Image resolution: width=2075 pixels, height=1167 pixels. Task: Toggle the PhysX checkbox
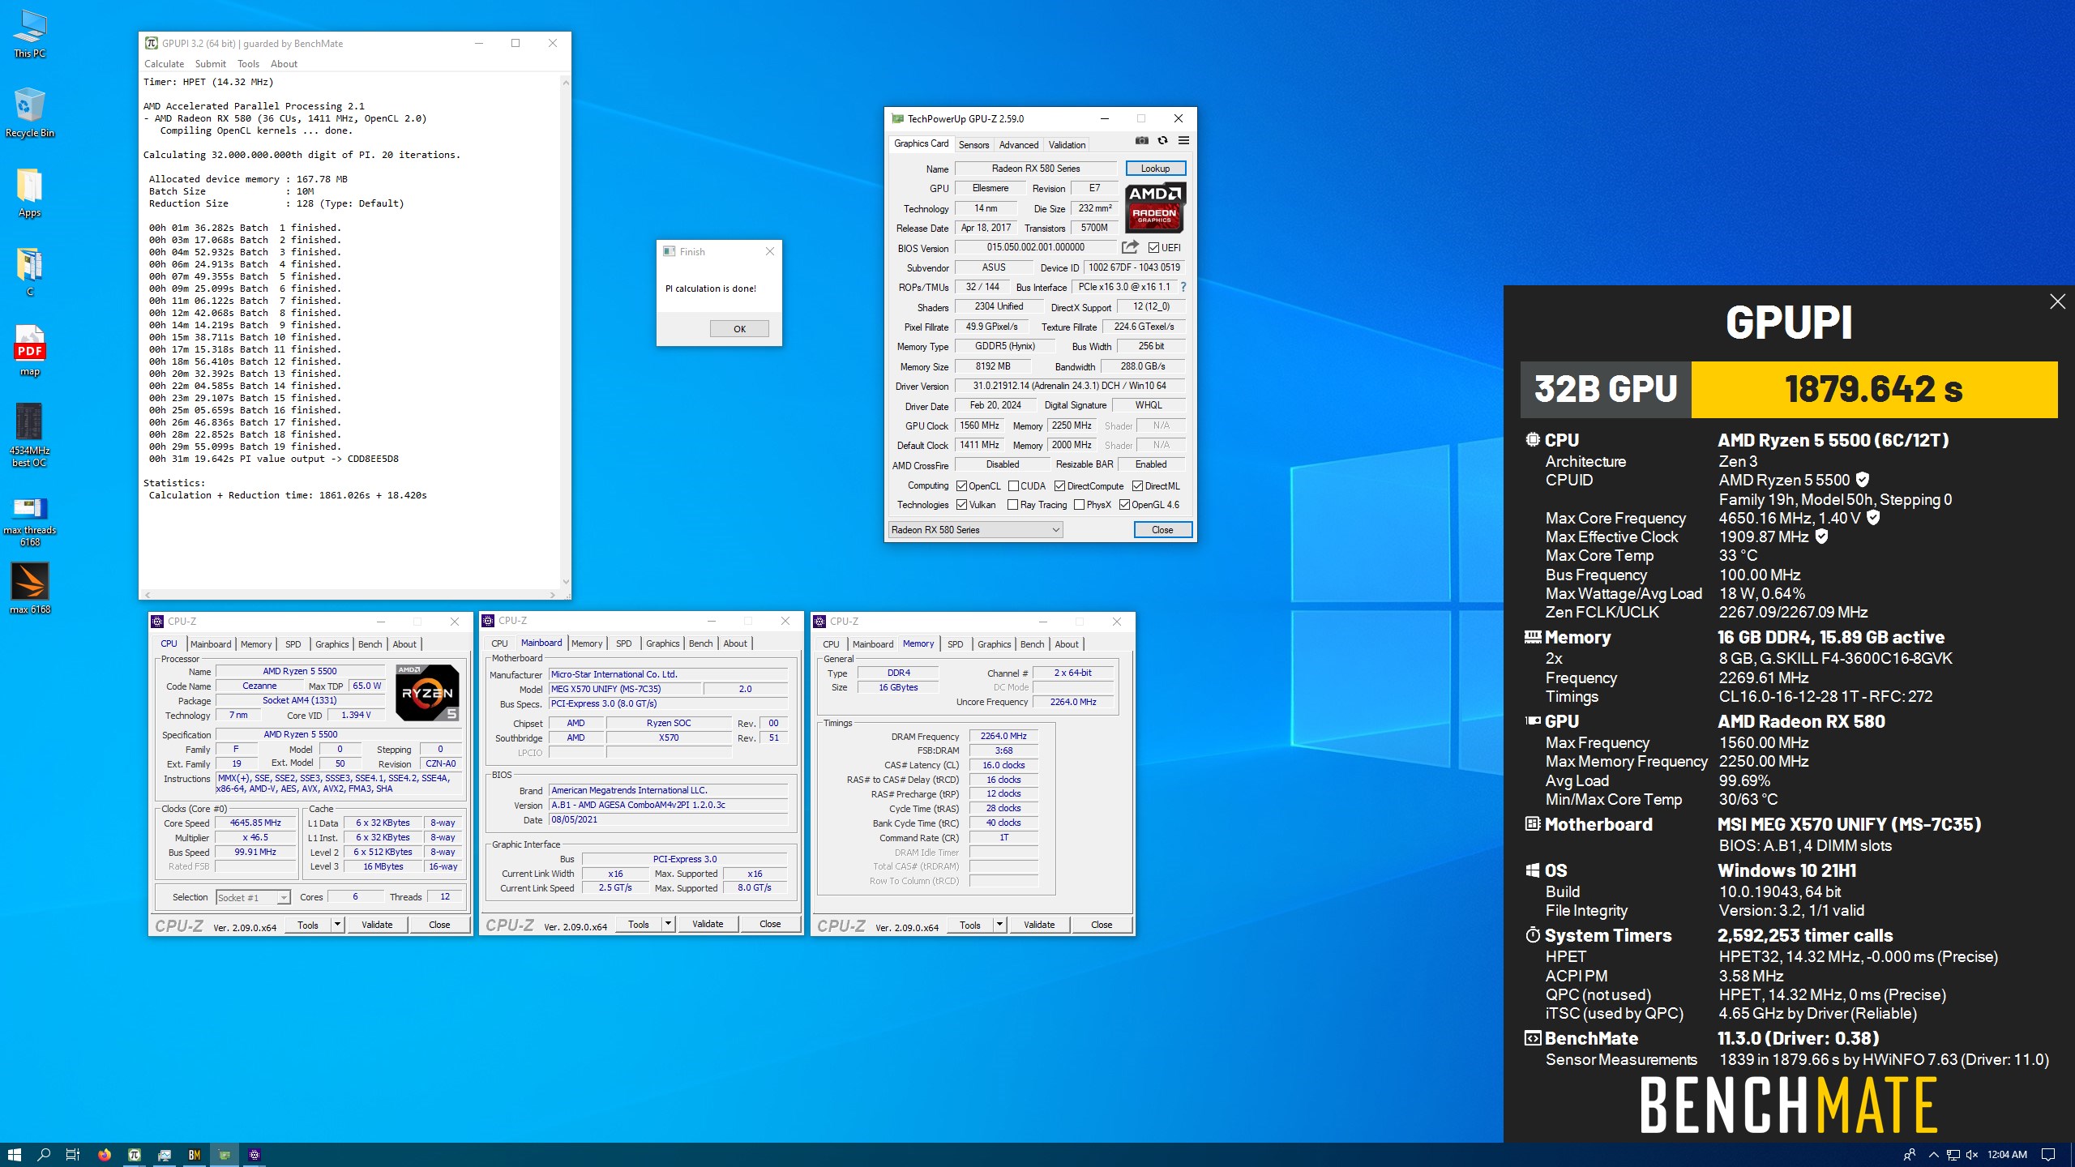pos(1079,505)
